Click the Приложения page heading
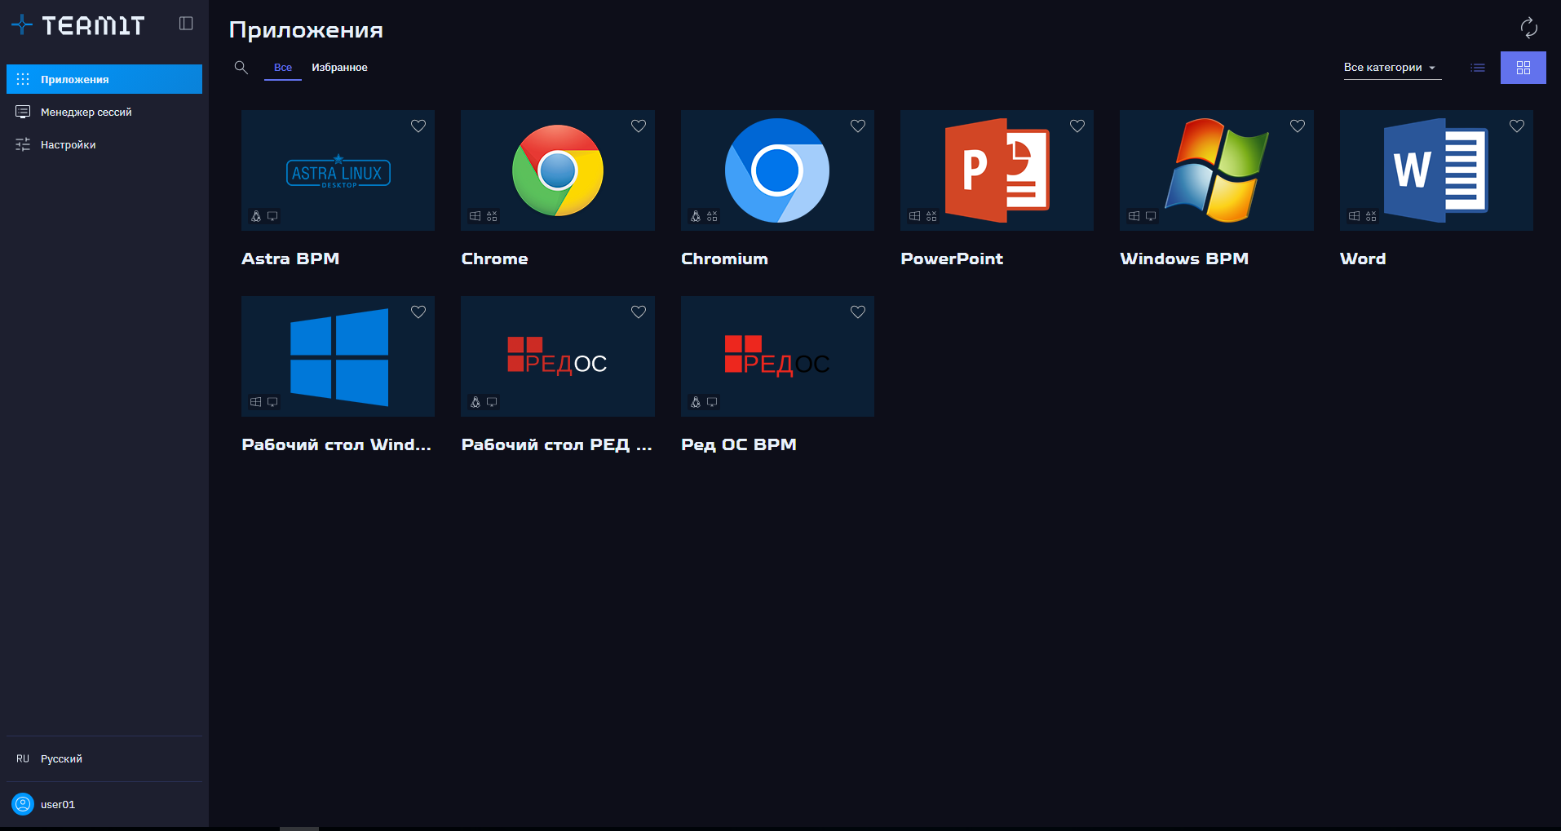The height and width of the screenshot is (831, 1561). coord(306,30)
